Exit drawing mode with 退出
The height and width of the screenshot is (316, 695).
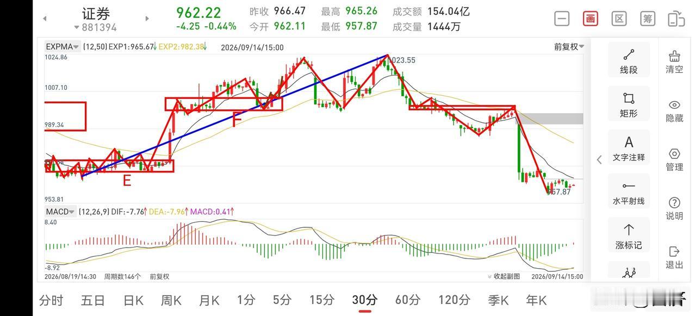click(x=674, y=258)
